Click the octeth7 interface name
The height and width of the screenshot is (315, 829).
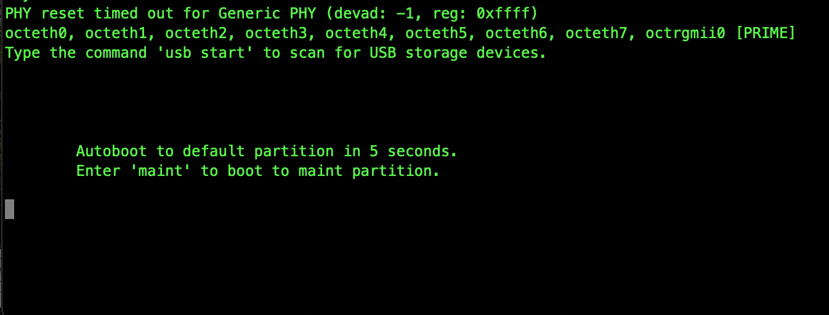(x=596, y=33)
